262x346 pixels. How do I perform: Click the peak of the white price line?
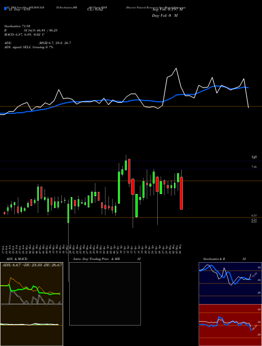click(176, 69)
